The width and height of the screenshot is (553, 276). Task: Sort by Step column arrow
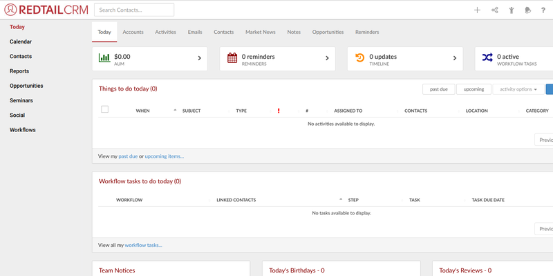pos(341,199)
